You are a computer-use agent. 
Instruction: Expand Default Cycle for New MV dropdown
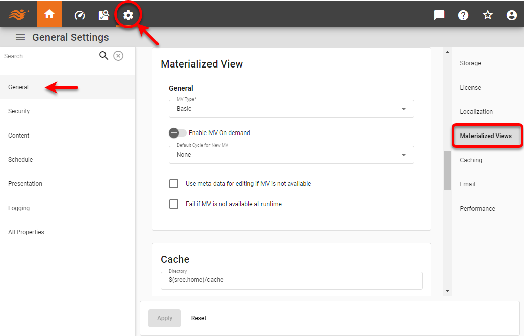pyautogui.click(x=403, y=155)
